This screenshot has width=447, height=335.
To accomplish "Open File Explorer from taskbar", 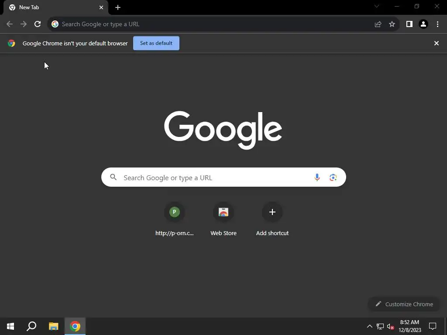I will (x=53, y=326).
